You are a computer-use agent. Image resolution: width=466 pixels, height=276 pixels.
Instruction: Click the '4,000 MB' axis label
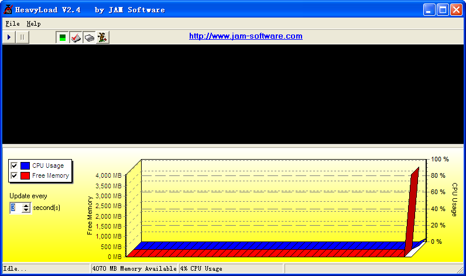click(108, 175)
